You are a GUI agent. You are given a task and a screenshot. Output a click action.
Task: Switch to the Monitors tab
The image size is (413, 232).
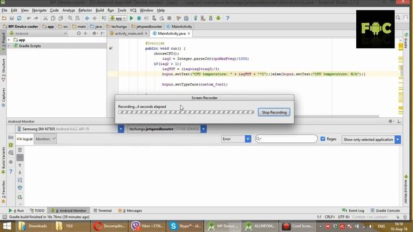pos(45,139)
